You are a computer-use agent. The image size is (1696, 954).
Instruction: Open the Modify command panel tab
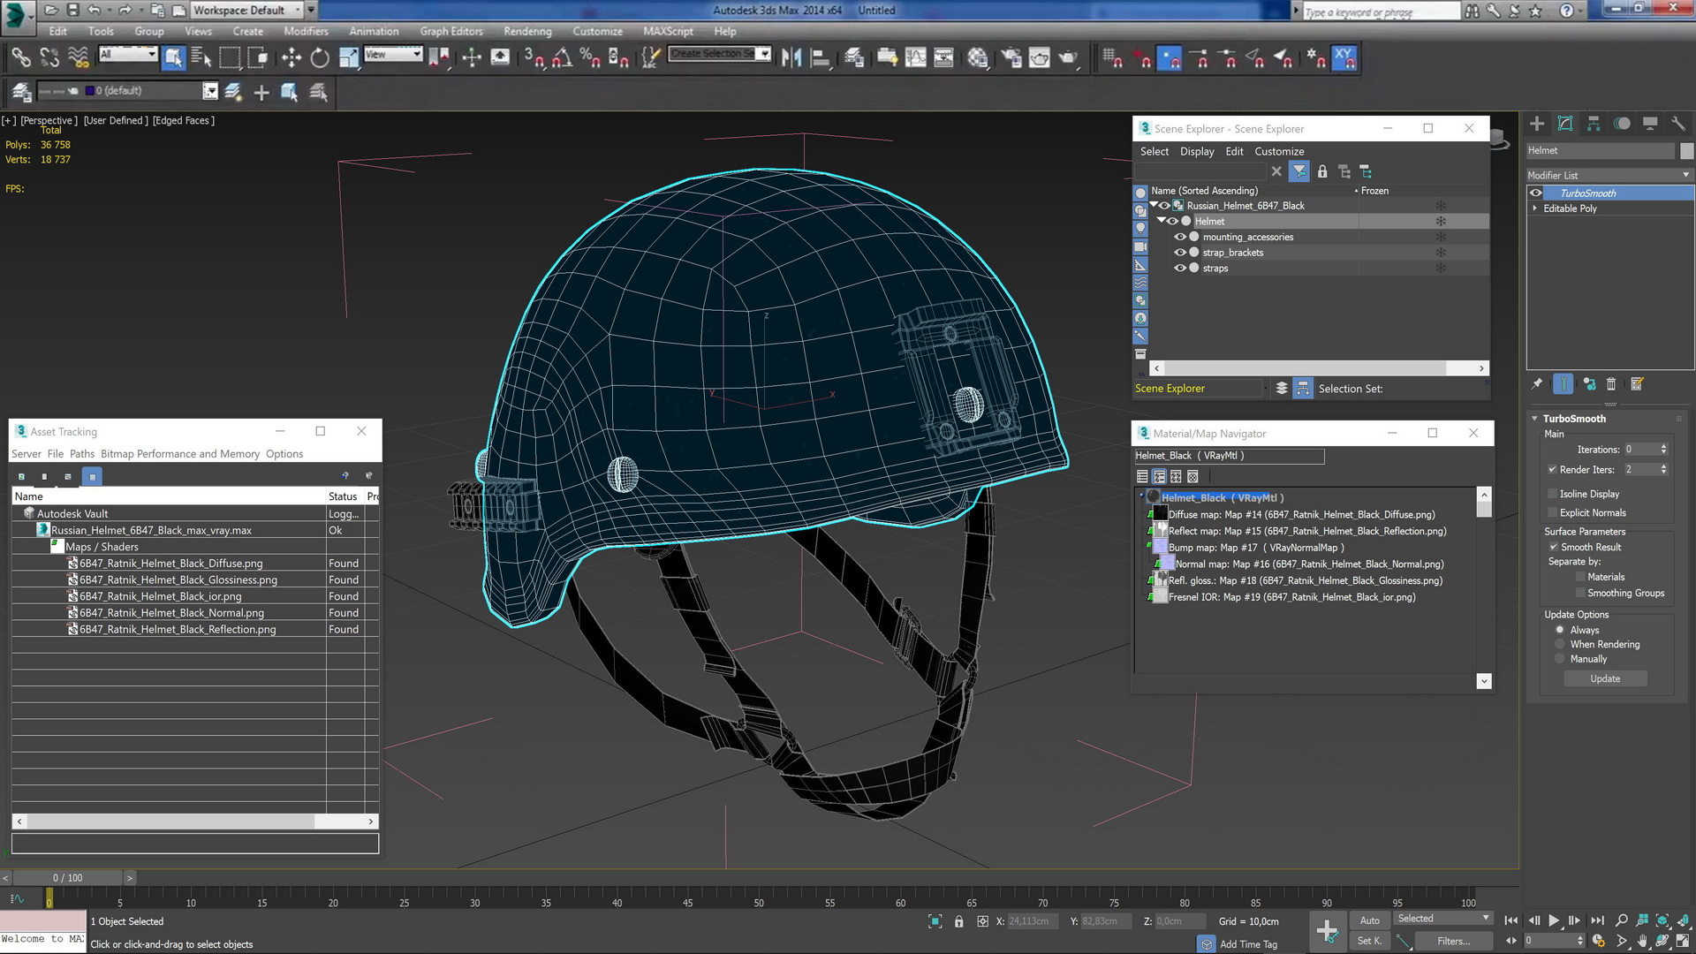[1565, 124]
